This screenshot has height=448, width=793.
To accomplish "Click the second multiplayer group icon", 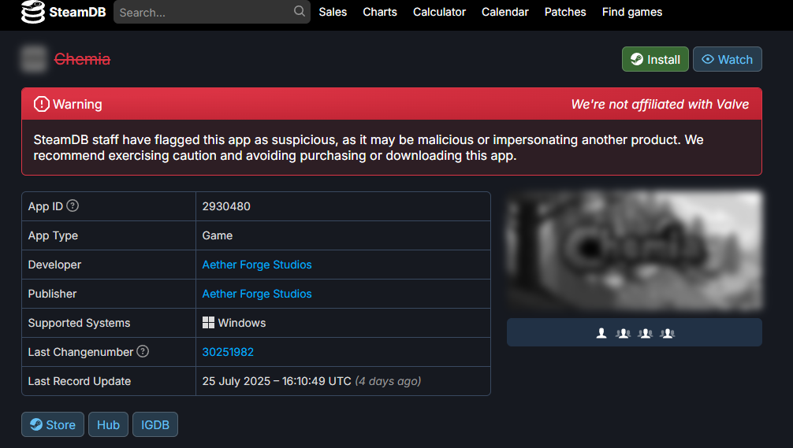I will [646, 333].
